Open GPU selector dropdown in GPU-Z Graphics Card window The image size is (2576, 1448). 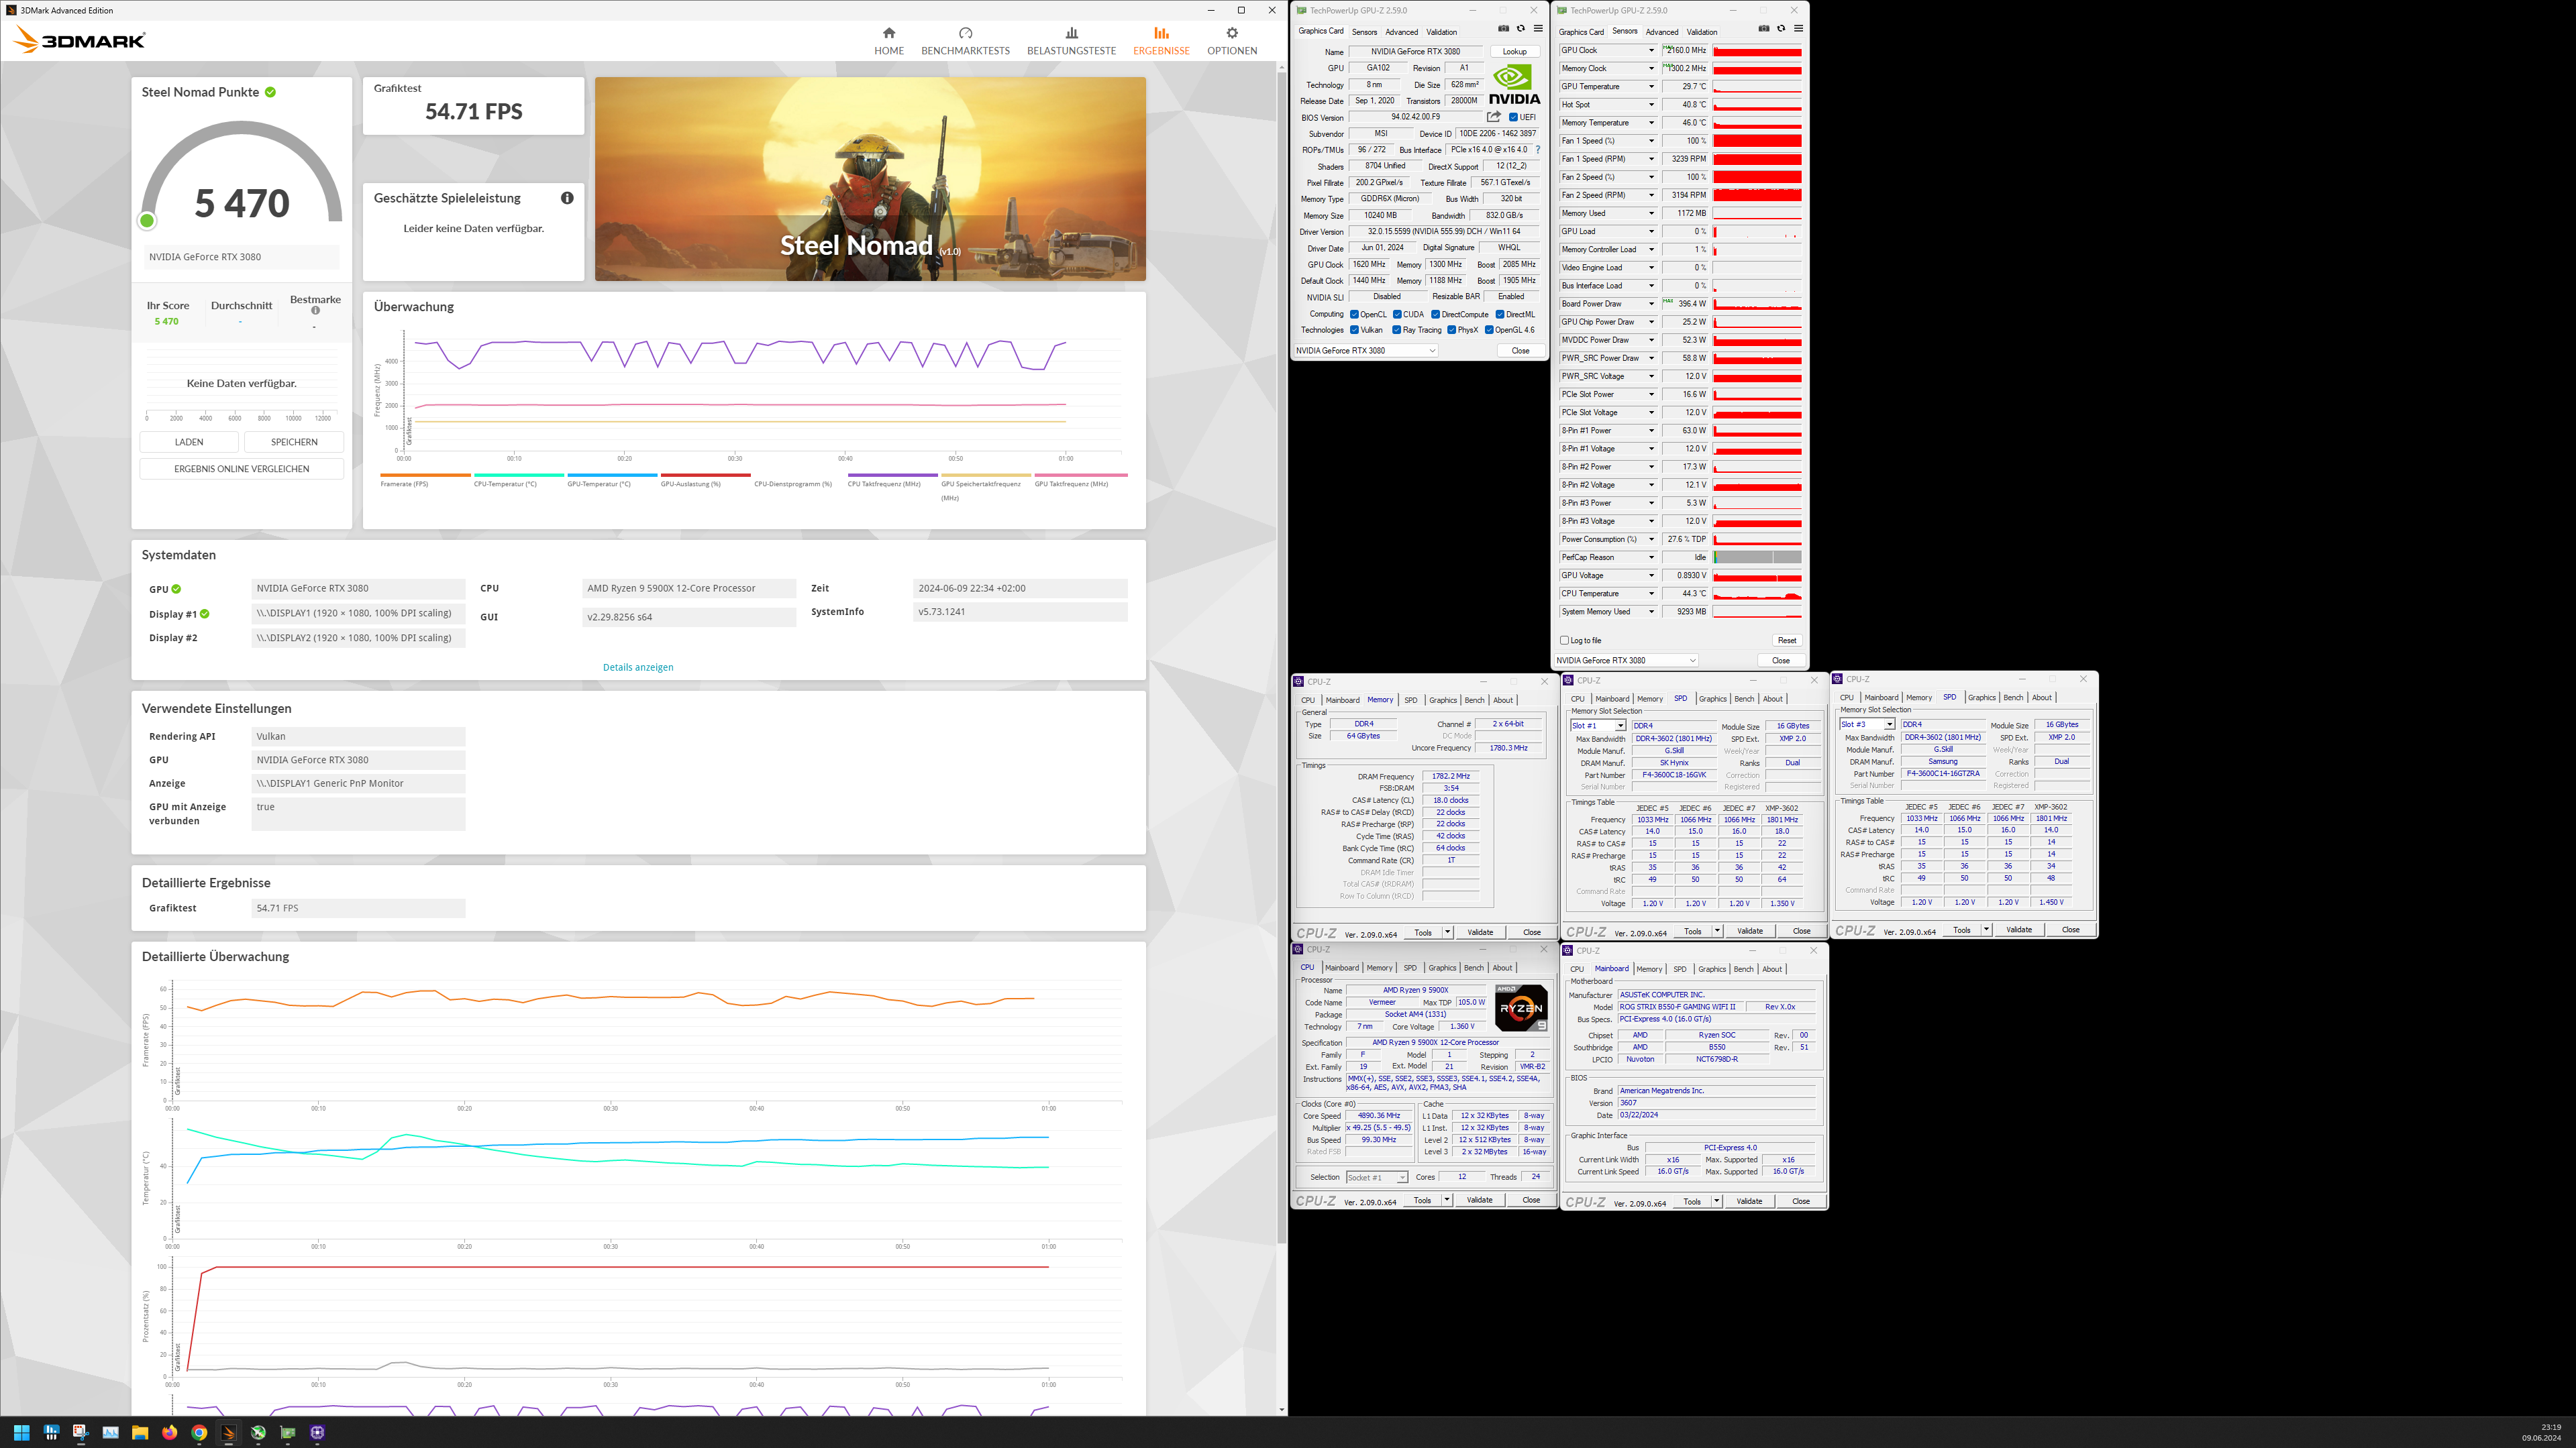[1366, 351]
